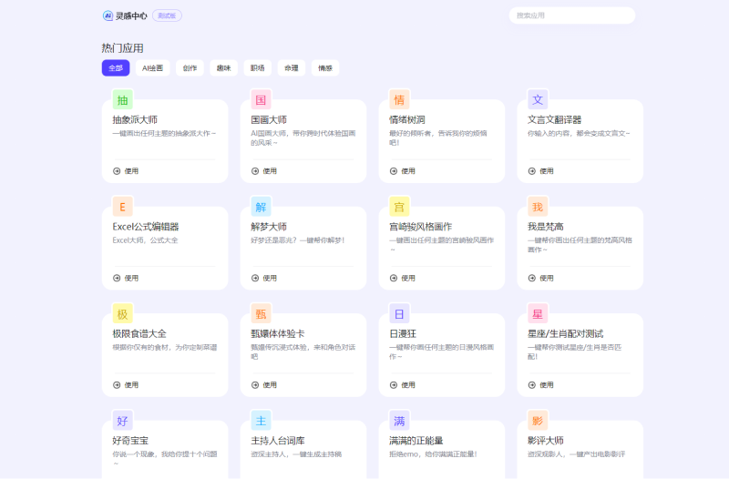The height and width of the screenshot is (479, 729).
Task: Select the 全部 category tab
Action: click(x=116, y=67)
